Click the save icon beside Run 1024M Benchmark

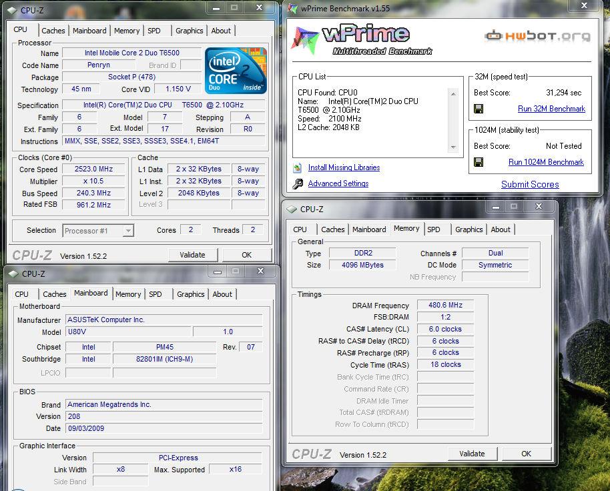point(479,162)
